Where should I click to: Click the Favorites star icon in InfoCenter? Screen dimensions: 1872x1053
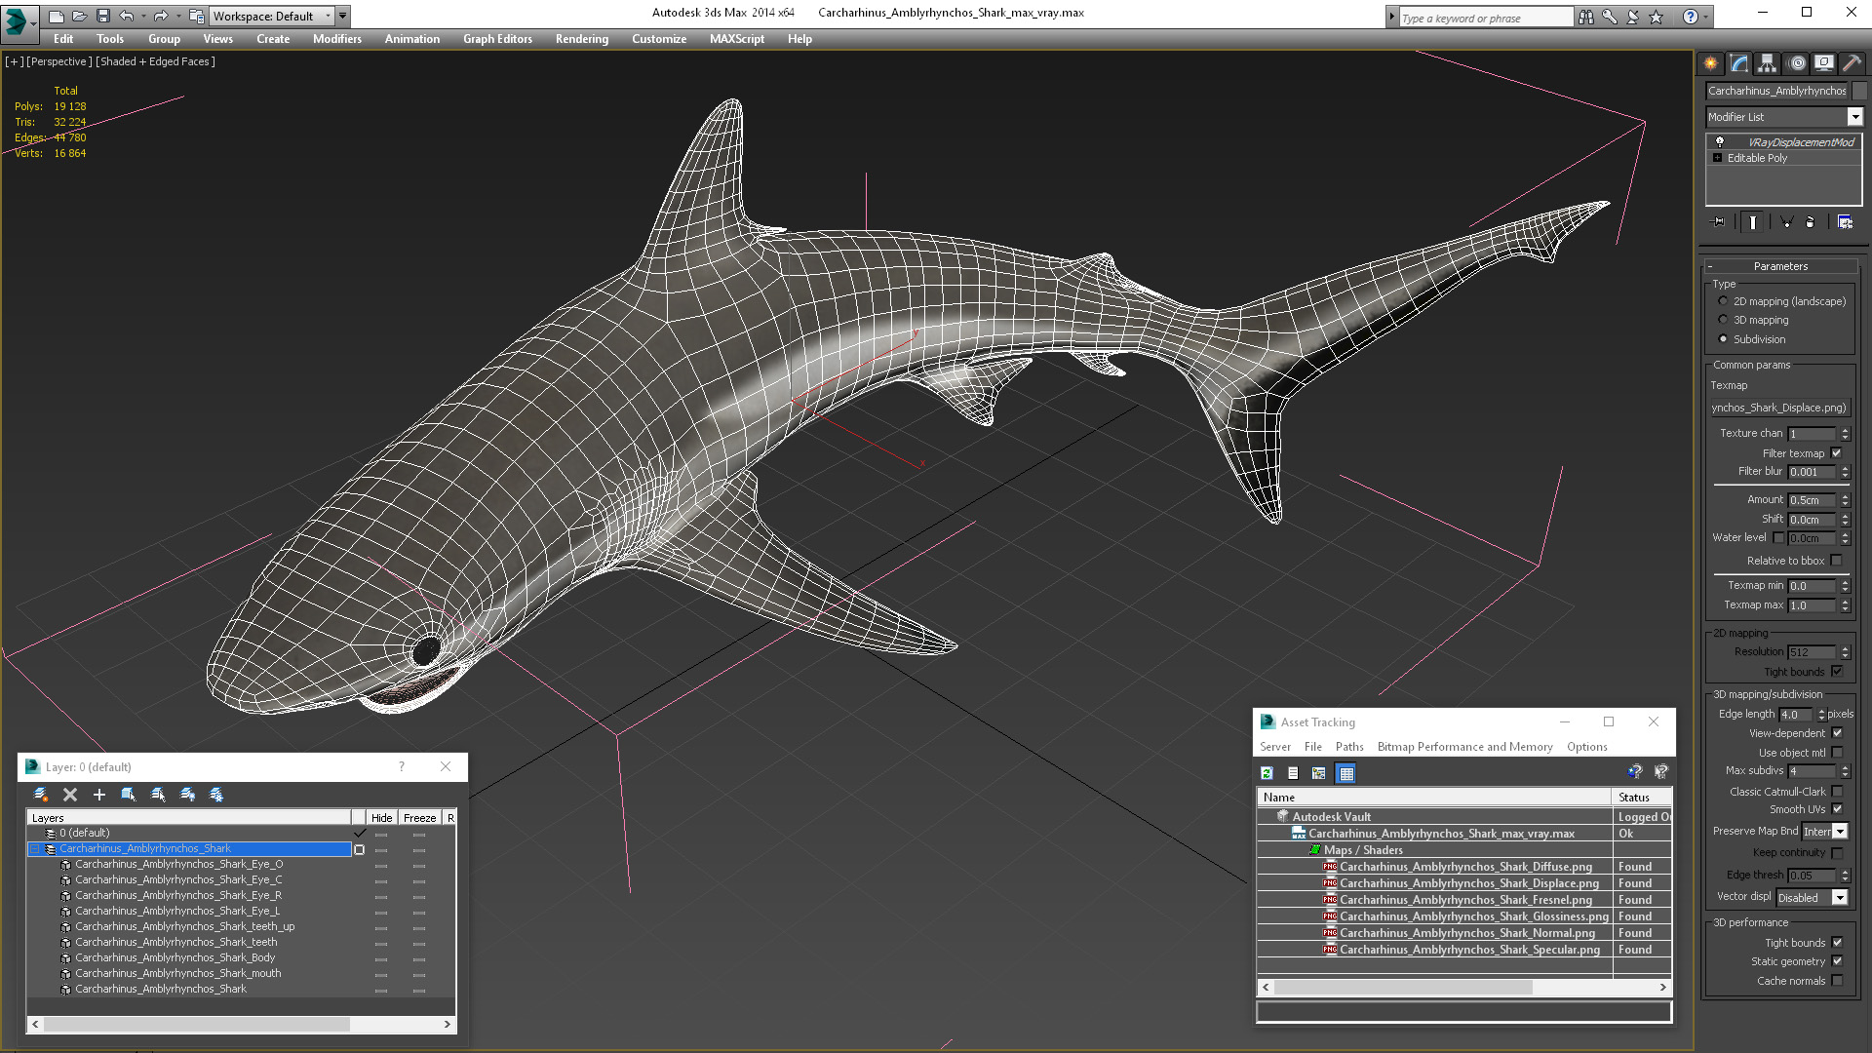pos(1656,17)
